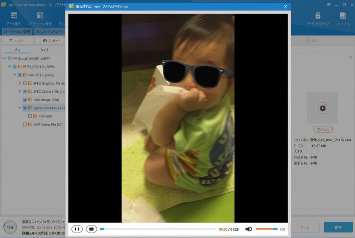Check the 400~800 folder checkbox
355x238 pixels.
click(30, 116)
